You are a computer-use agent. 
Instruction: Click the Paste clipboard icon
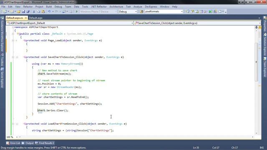point(43,12)
